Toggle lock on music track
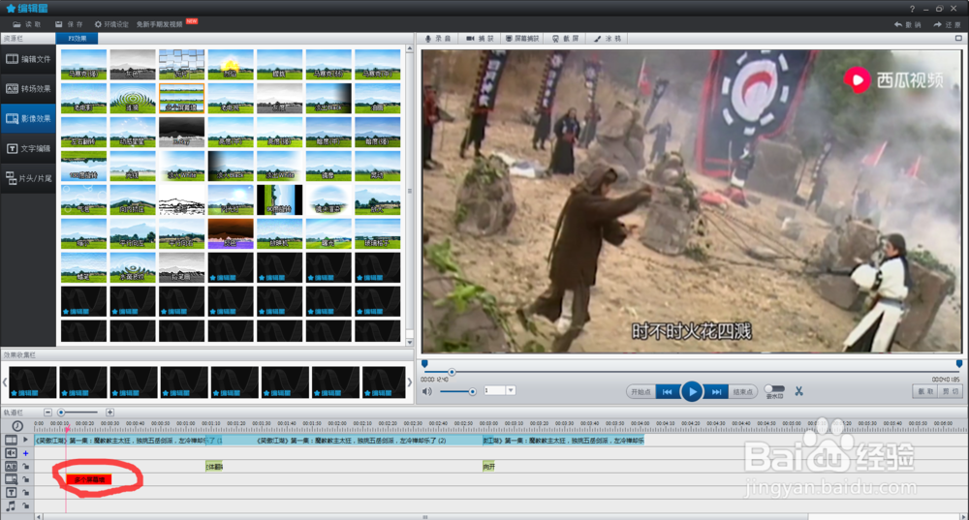The image size is (969, 520). [x=26, y=505]
